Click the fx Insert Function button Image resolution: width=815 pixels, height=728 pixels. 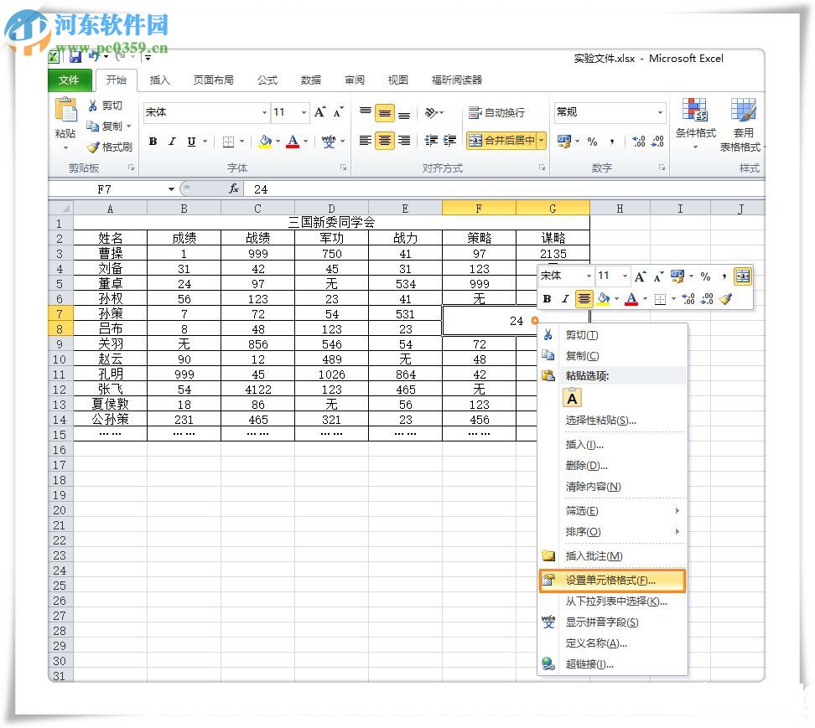point(234,188)
